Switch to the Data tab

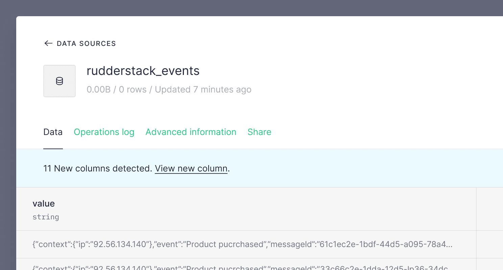click(53, 132)
